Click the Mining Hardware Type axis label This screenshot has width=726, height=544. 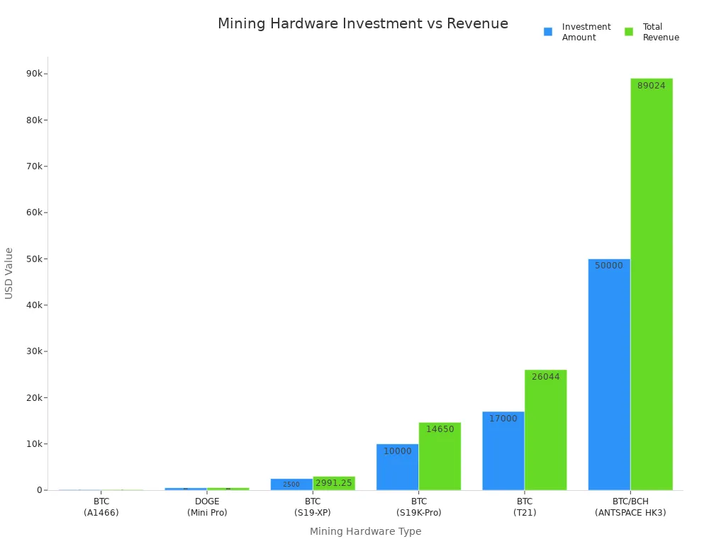365,531
